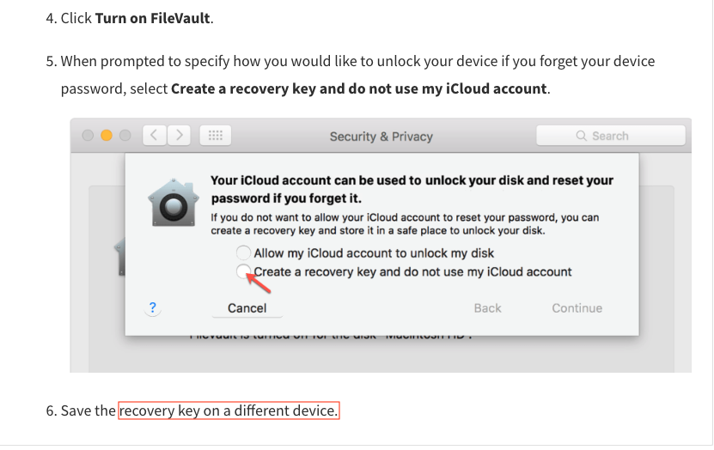Image resolution: width=714 pixels, height=450 pixels.
Task: Click the greyed Back button in the dialog
Action: point(487,307)
